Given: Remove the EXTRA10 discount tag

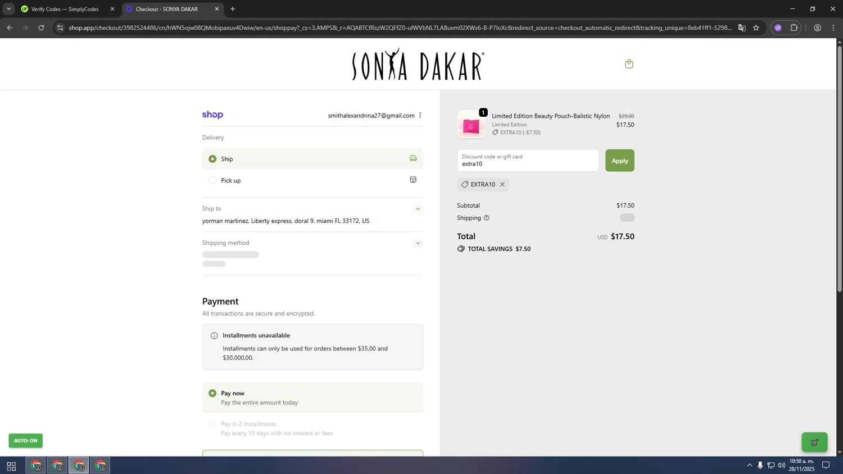Looking at the screenshot, I should 502,184.
